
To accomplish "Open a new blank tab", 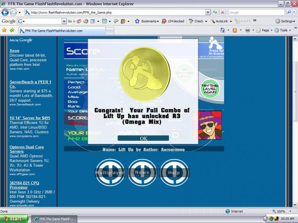I will click(110, 31).
